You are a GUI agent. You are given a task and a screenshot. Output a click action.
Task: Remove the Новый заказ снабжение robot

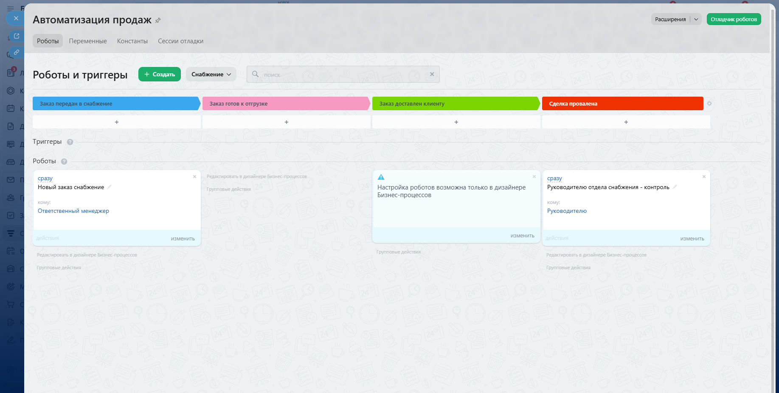194,177
